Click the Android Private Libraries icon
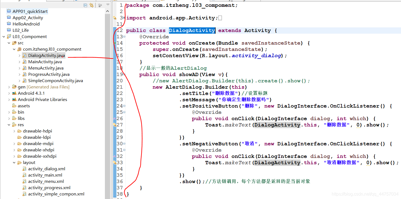Image resolution: width=401 pixels, height=199 pixels. click(x=14, y=99)
